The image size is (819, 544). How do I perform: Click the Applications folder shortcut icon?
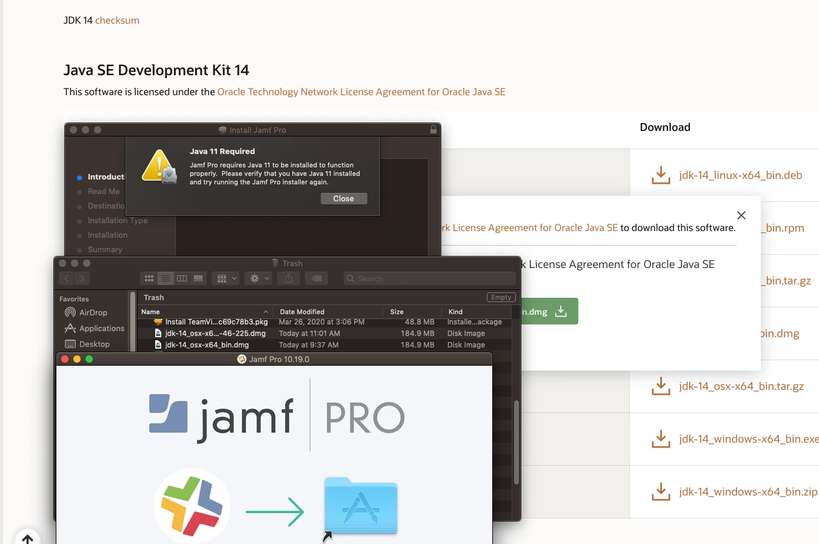pyautogui.click(x=361, y=506)
